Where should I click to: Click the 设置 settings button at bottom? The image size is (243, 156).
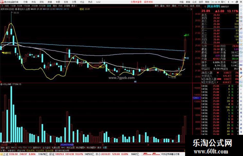pos(105,148)
